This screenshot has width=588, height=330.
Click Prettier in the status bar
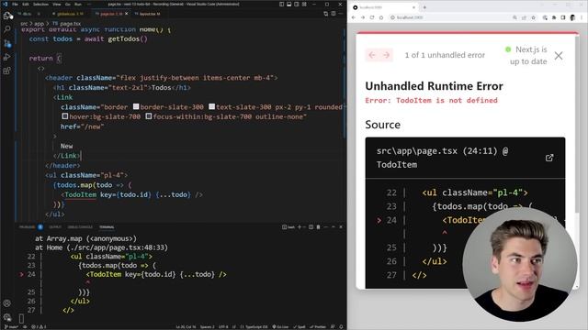click(318, 327)
